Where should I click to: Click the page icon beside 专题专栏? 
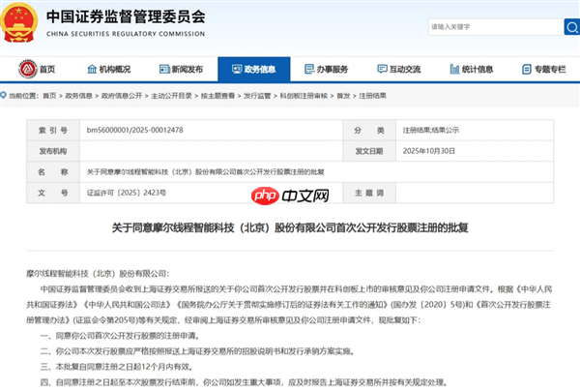pyautogui.click(x=527, y=69)
